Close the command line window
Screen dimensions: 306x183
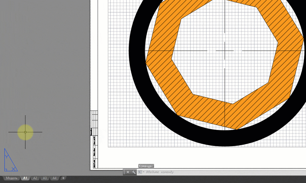point(128,172)
